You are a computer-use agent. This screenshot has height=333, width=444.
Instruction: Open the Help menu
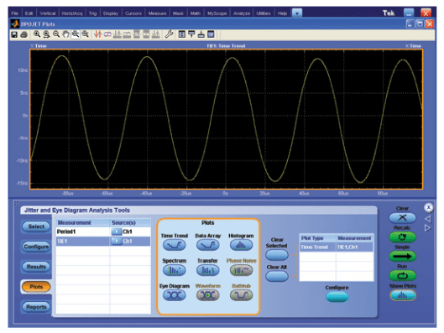[x=282, y=13]
